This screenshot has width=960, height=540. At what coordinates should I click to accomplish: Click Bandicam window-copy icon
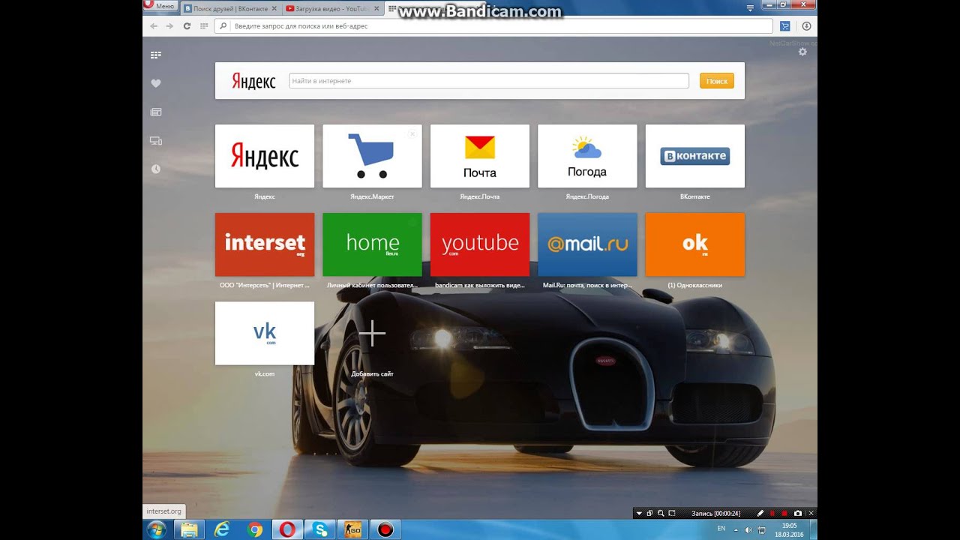(x=649, y=513)
